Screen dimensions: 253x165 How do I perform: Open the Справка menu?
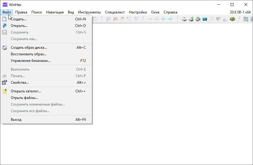(170, 12)
